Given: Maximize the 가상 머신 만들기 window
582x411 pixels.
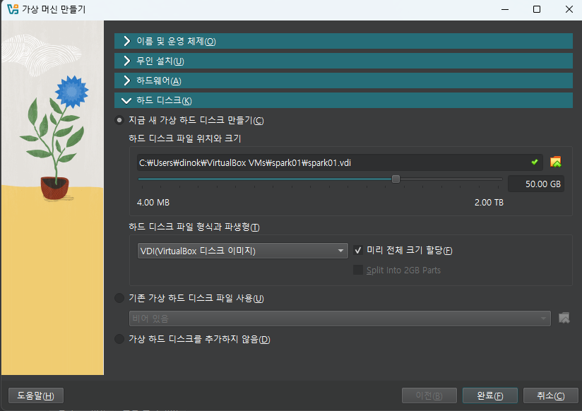Looking at the screenshot, I should [537, 9].
